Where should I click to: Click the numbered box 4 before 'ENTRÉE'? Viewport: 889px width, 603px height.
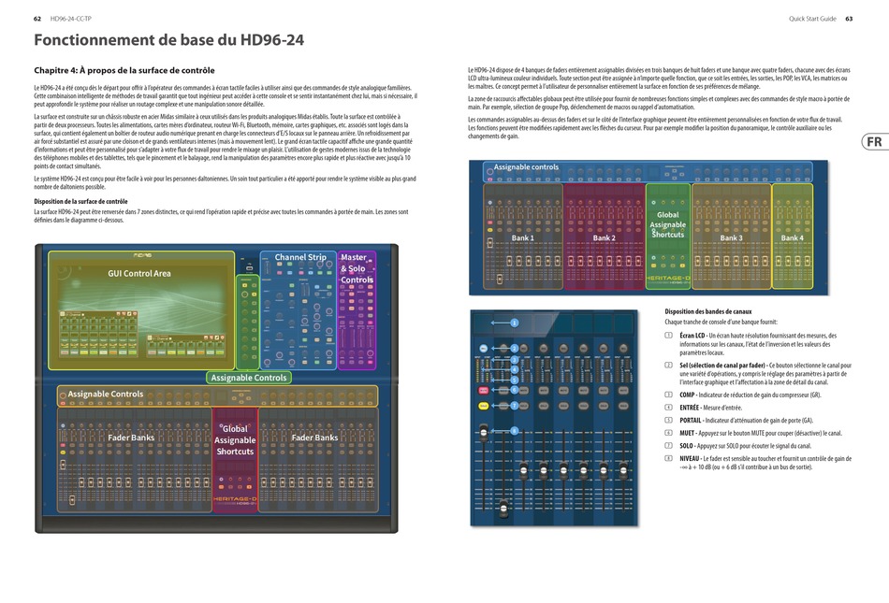668,407
